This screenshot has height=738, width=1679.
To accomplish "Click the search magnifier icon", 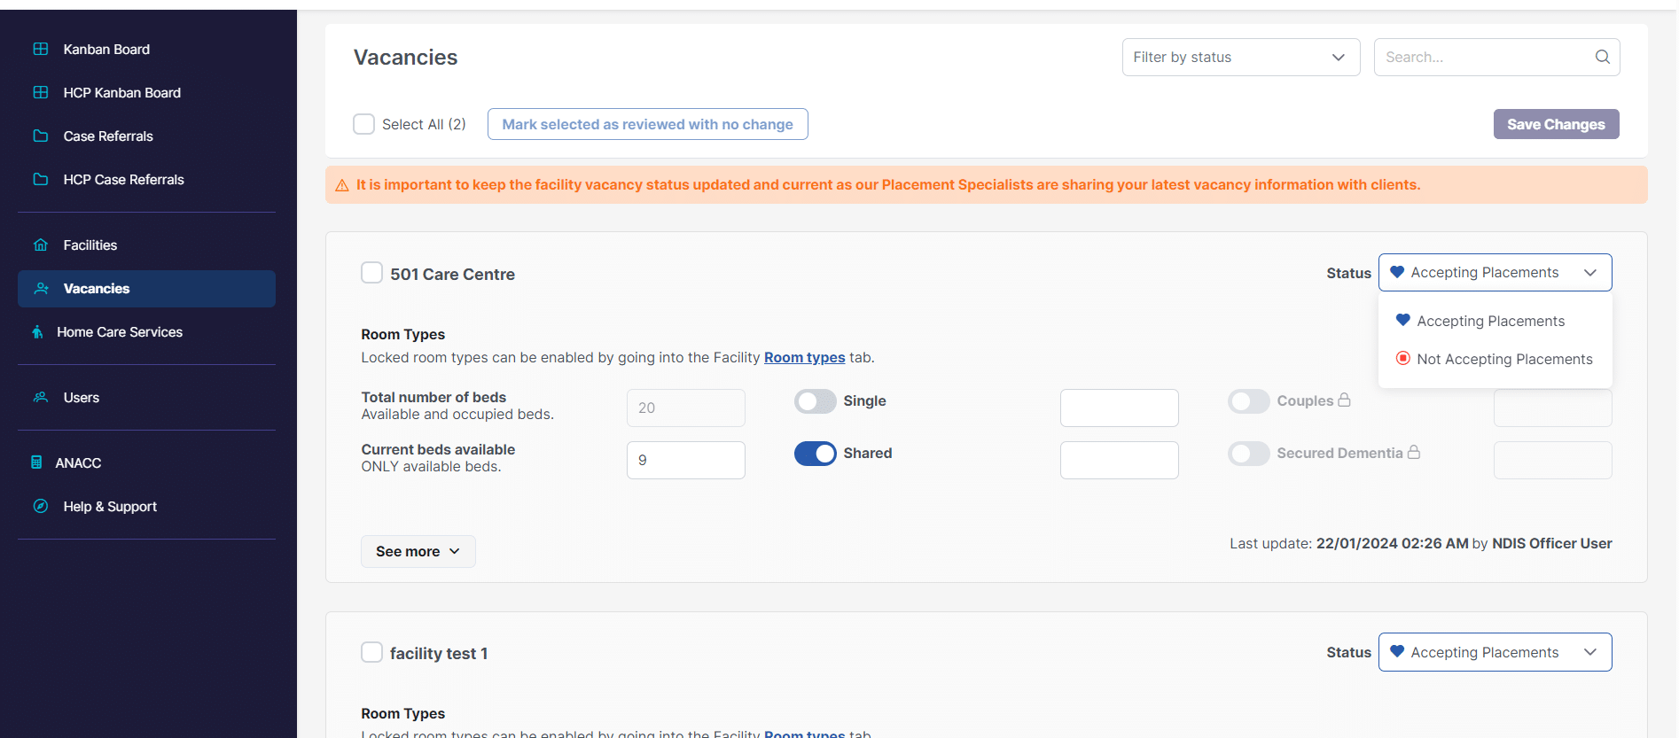I will pyautogui.click(x=1602, y=57).
